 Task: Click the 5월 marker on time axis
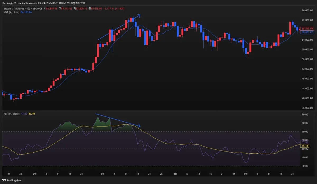(x=245, y=174)
